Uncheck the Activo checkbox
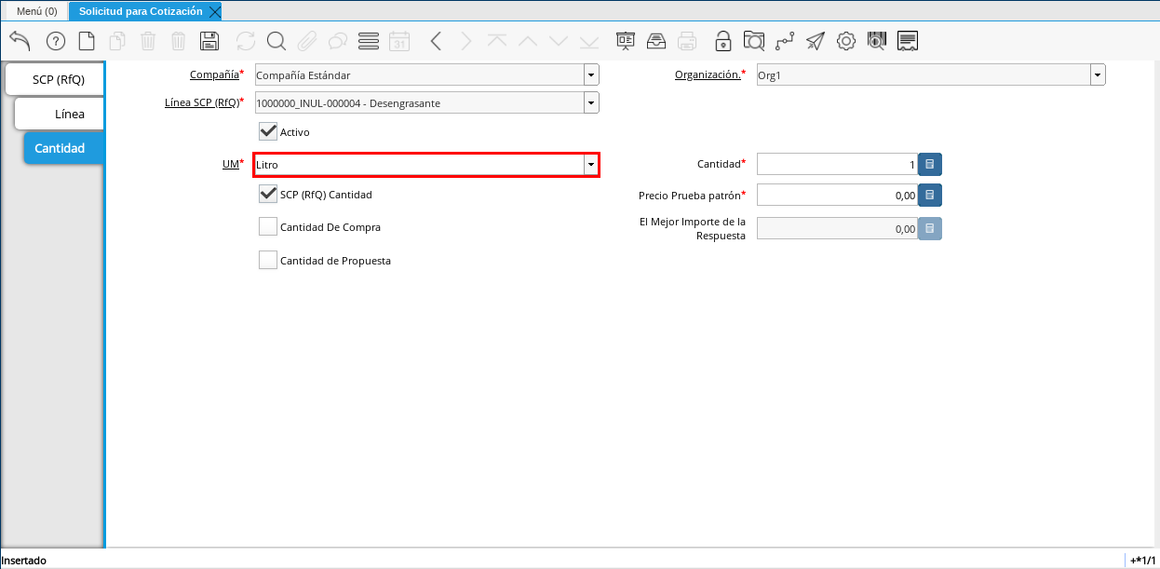Viewport: 1160px width, 569px height. tap(268, 131)
